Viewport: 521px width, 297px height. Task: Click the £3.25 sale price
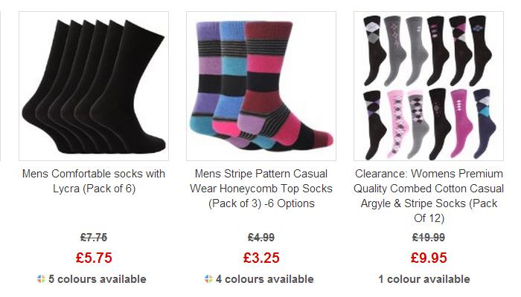pyautogui.click(x=261, y=258)
